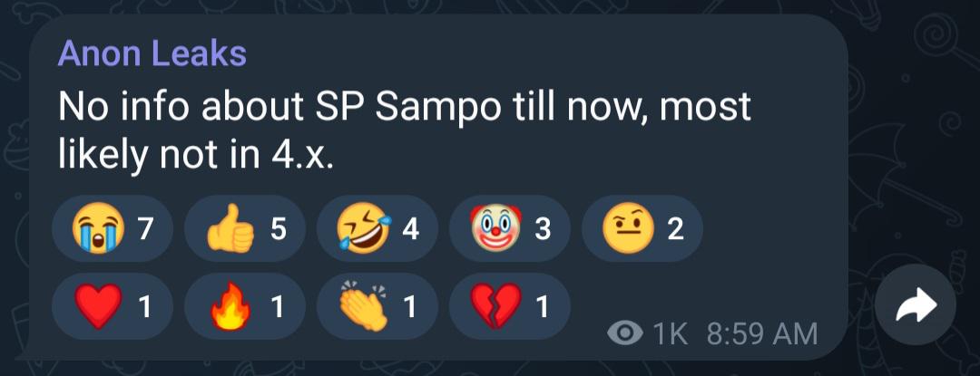Click the forward arrow share button

(x=916, y=305)
